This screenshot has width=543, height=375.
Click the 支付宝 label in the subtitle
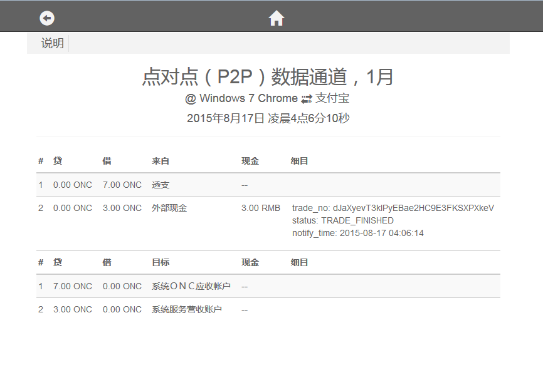332,98
